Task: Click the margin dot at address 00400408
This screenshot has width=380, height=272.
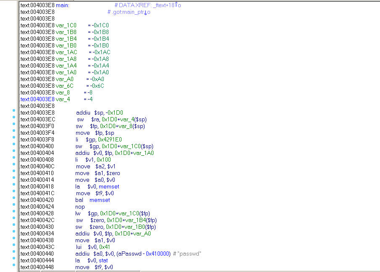Action: (x=14, y=160)
